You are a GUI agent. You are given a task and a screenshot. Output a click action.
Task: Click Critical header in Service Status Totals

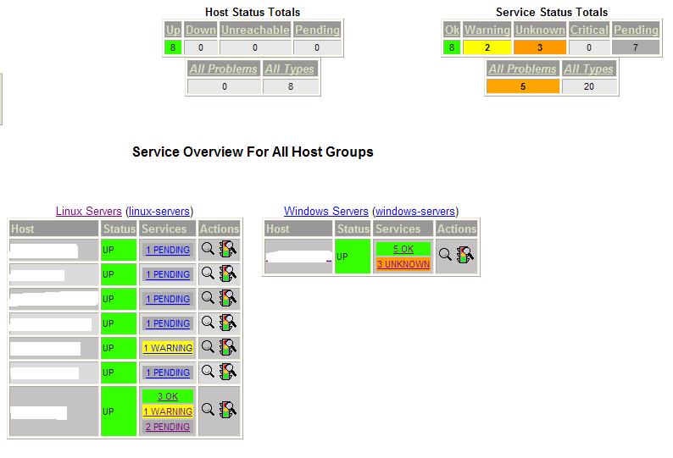[x=589, y=30]
